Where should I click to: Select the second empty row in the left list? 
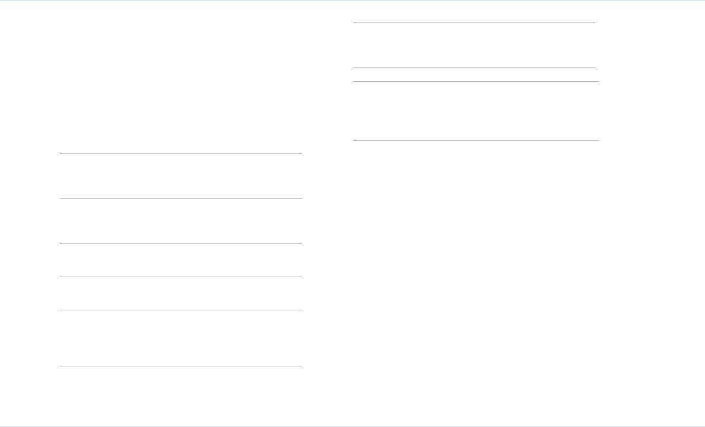(x=181, y=221)
